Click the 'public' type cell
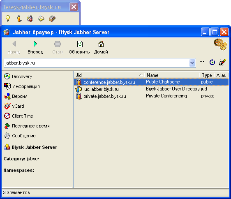Viewport: 231px width, 199px height. click(x=207, y=82)
